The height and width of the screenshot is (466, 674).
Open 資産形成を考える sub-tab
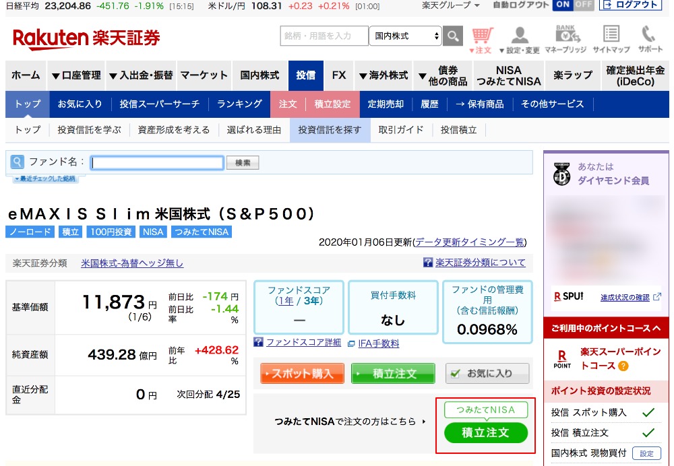coord(174,130)
